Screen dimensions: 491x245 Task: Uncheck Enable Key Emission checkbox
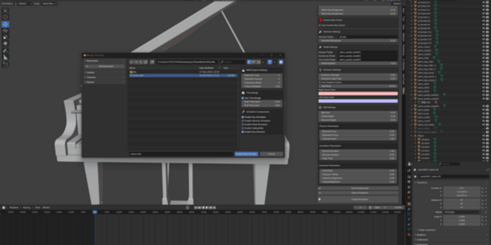[x=243, y=132]
